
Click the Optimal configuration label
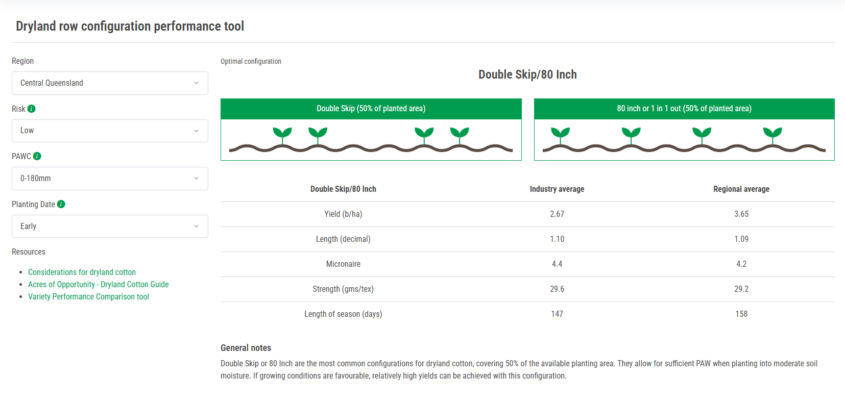tap(251, 61)
